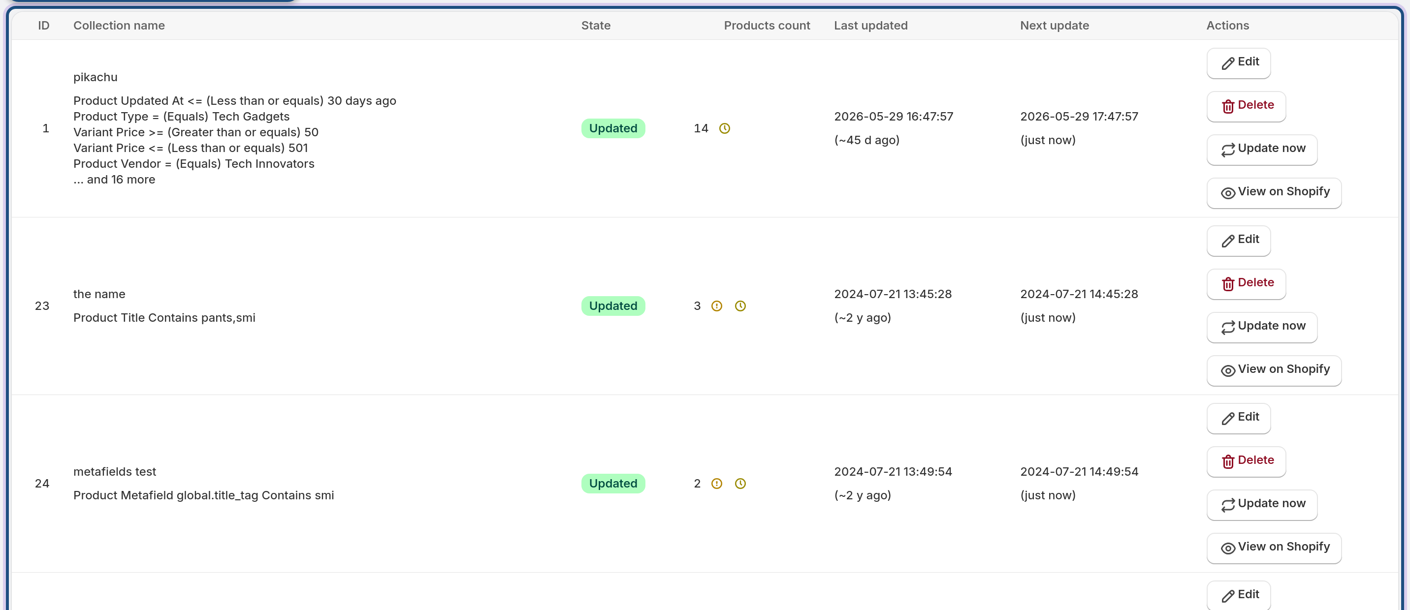Run Update now for 'the name' collection
The height and width of the screenshot is (610, 1410).
(1262, 327)
